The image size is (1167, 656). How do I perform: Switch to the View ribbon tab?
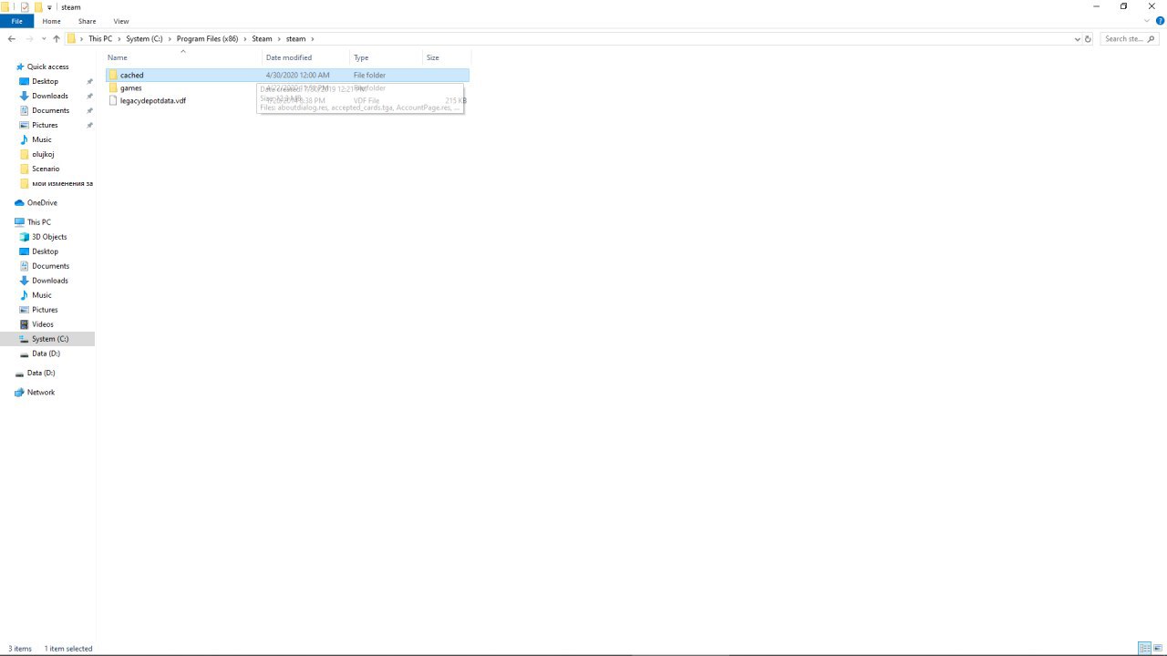121,21
